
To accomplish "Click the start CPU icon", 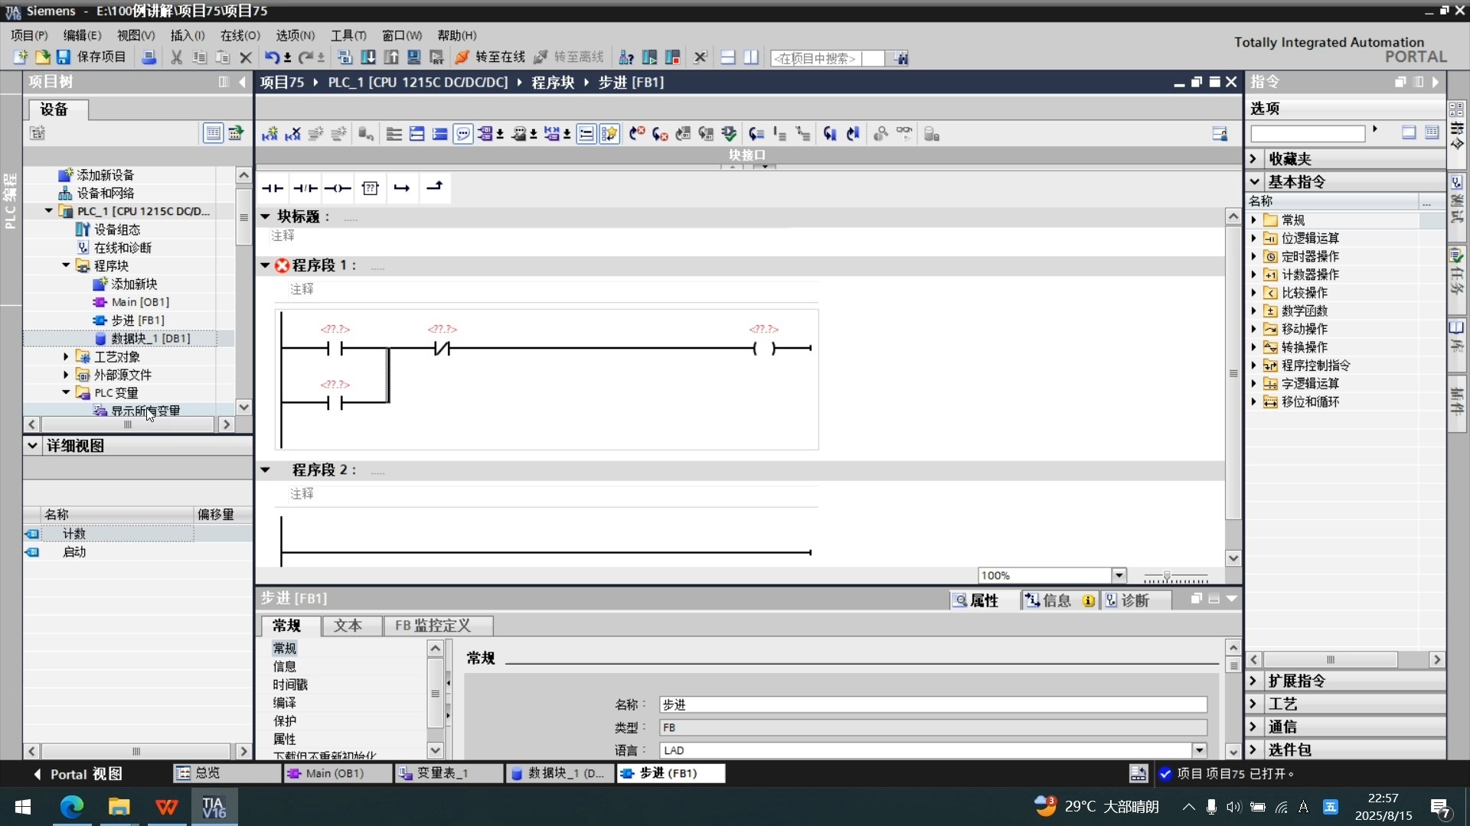I will click(x=649, y=57).
